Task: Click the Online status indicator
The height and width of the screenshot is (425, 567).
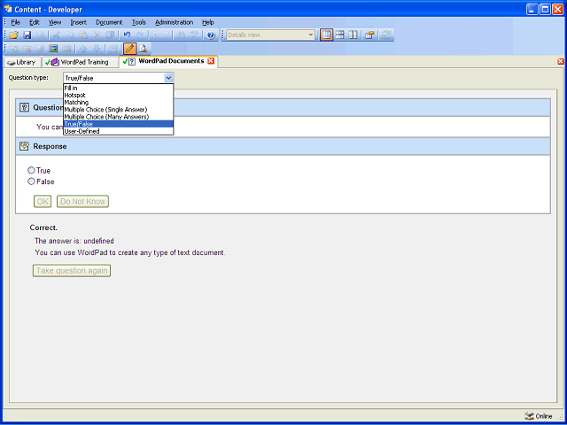Action: click(x=539, y=416)
